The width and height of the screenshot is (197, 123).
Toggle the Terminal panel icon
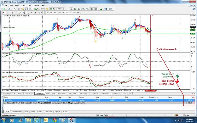pyautogui.click(x=26, y=9)
